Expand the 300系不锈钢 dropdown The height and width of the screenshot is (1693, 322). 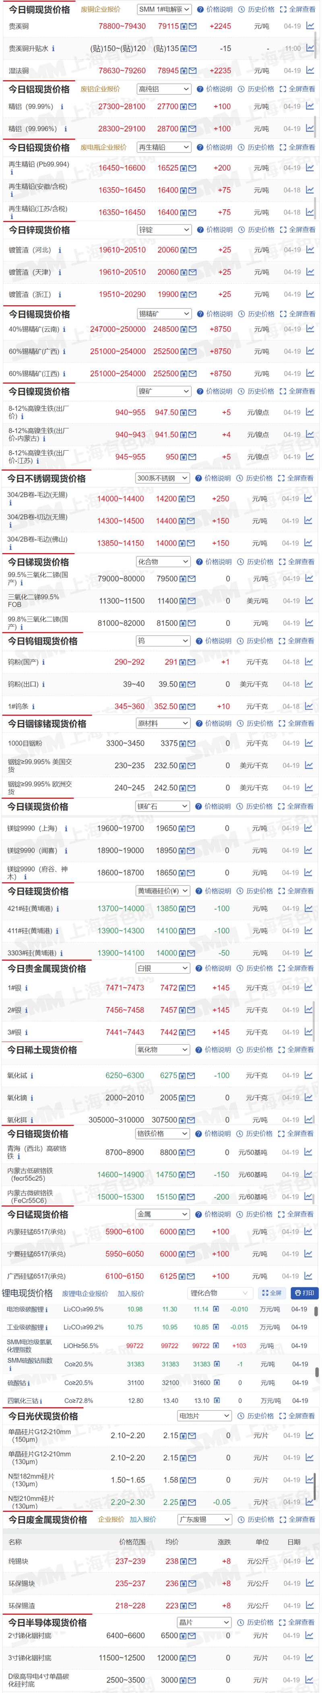(x=163, y=478)
